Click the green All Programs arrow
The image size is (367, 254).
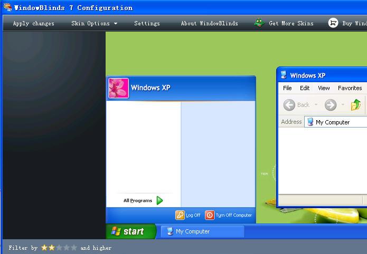(x=159, y=200)
